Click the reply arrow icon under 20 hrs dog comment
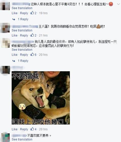 point(14,61)
